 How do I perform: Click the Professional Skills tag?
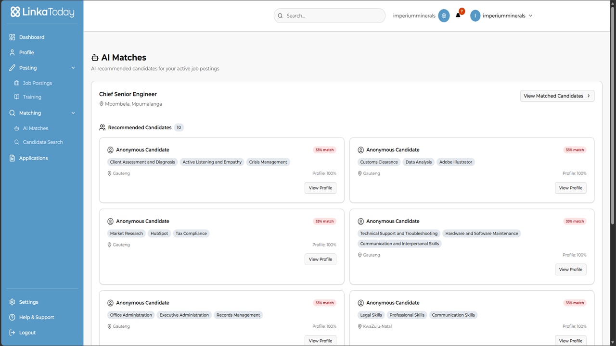tap(407, 315)
